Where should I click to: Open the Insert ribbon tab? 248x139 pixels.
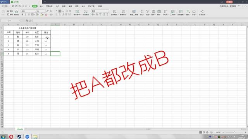pos(41,6)
